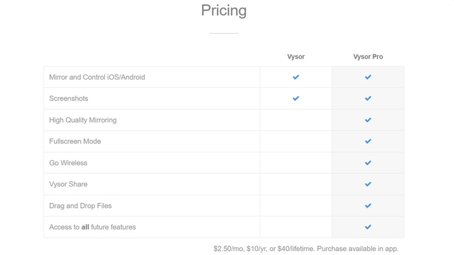The width and height of the screenshot is (454, 255).
Task: Click the Screenshots feature label
Action: pos(69,99)
